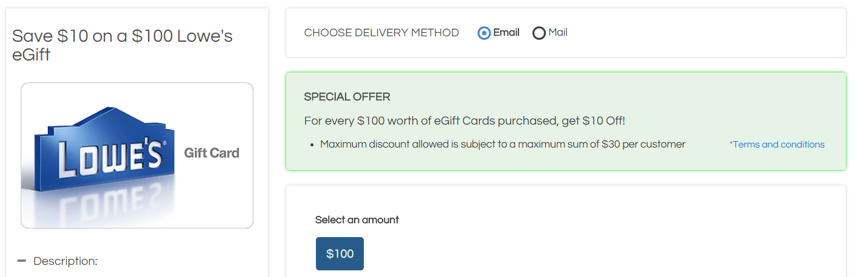The height and width of the screenshot is (277, 858).
Task: Choose the Mail delivery radio button
Action: pyautogui.click(x=539, y=33)
